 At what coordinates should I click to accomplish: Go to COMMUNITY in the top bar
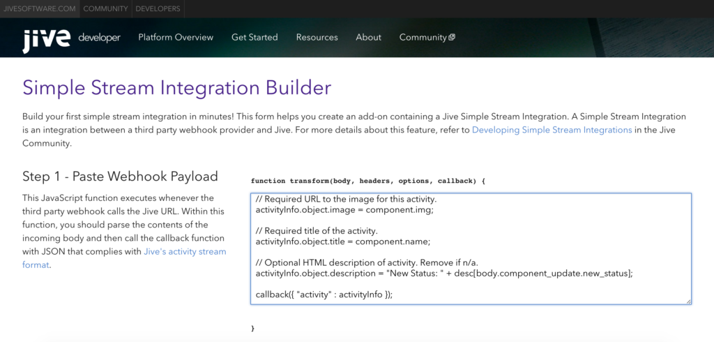point(105,9)
